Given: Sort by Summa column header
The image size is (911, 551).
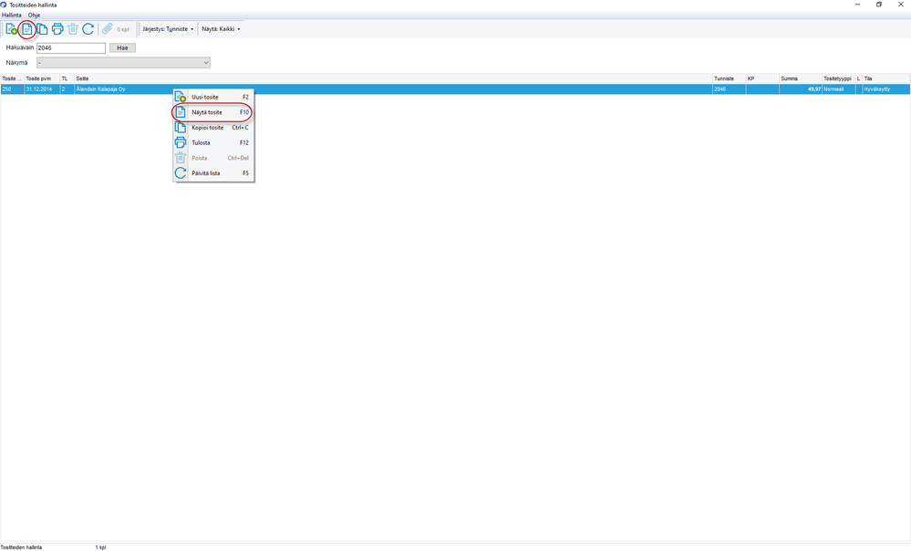Looking at the screenshot, I should [800, 78].
